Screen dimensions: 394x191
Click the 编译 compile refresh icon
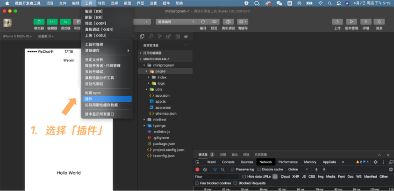coord(203,22)
